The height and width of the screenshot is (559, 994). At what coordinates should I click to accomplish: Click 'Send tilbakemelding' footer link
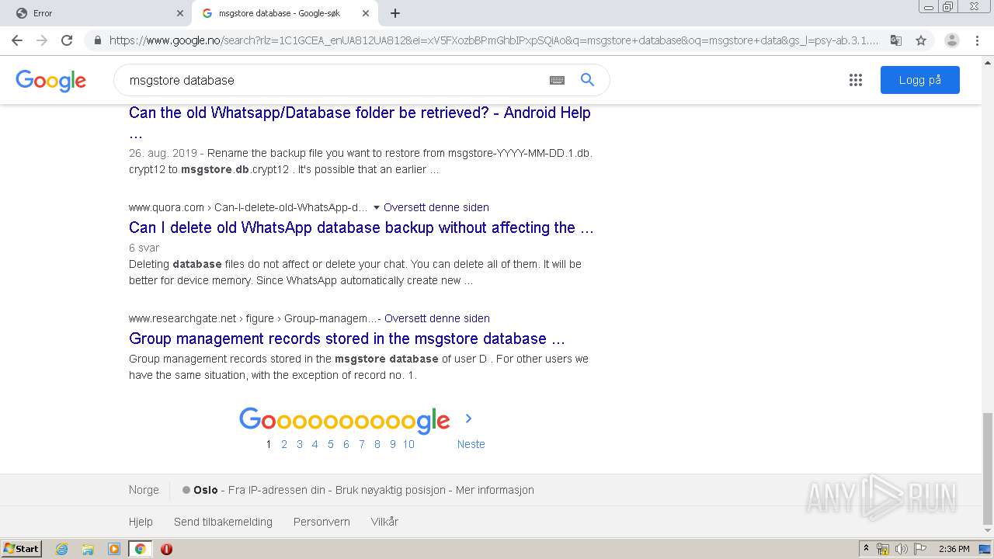click(223, 522)
